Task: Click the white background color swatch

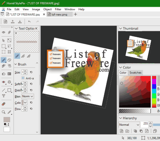Action: [7, 129]
